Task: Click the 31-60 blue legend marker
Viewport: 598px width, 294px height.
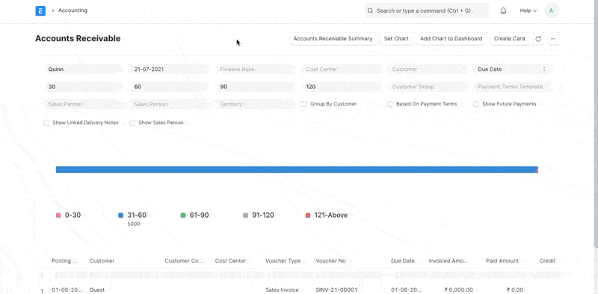Action: pos(121,215)
